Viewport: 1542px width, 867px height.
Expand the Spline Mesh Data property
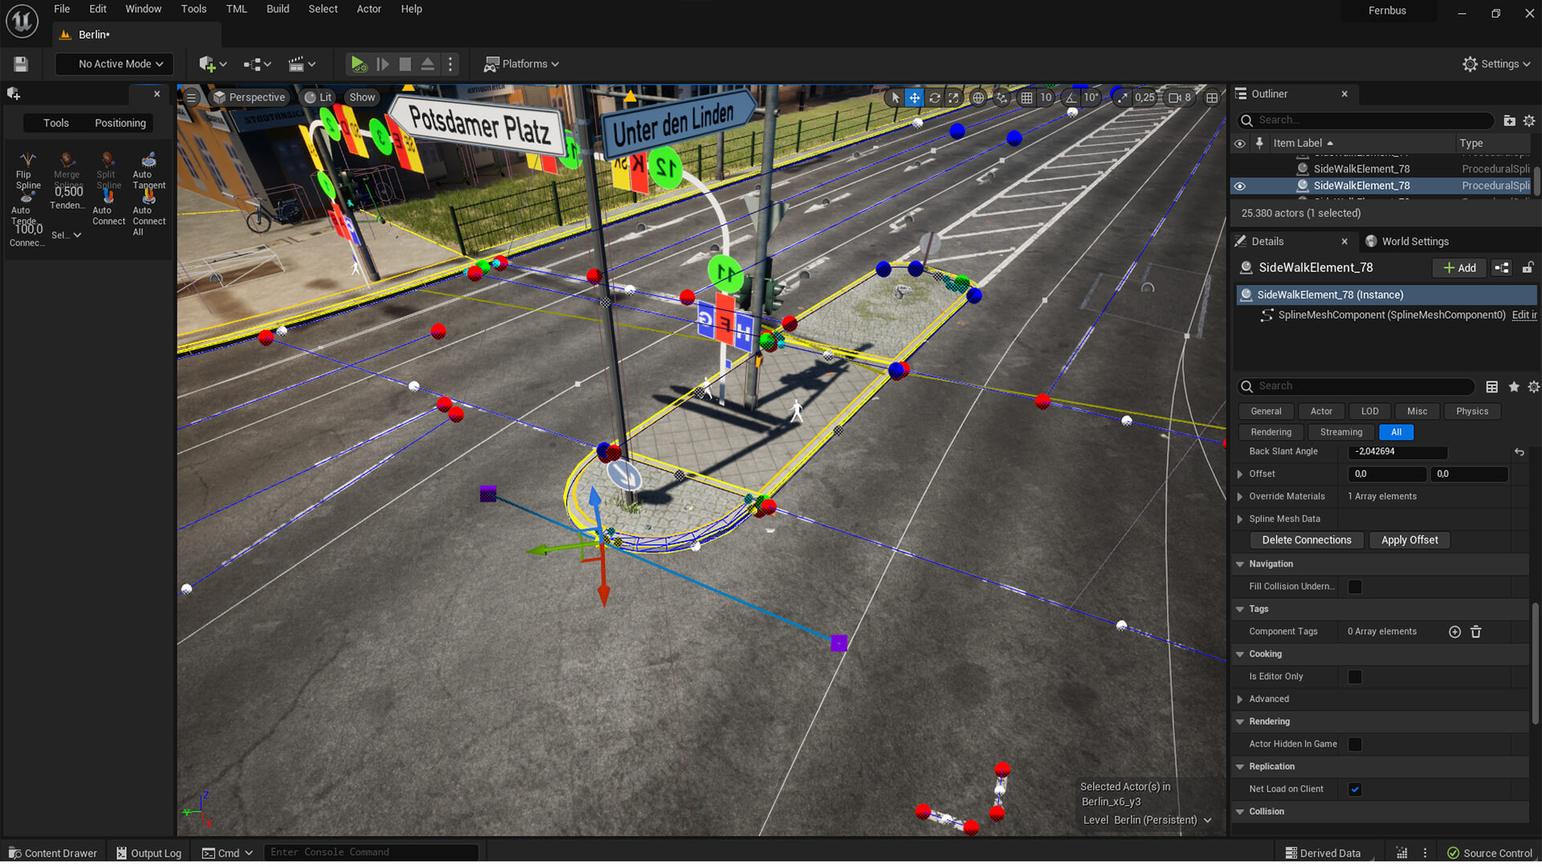click(1240, 519)
